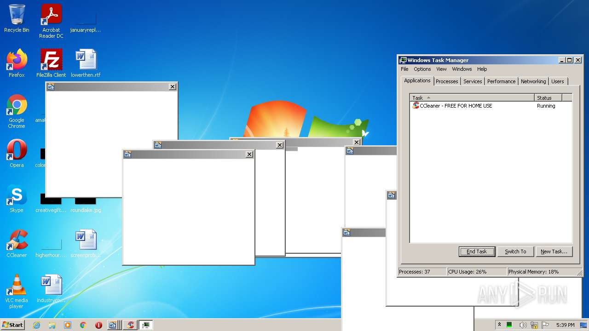This screenshot has height=331, width=589.
Task: Click the Task Manager title bar icon
Action: [403, 60]
